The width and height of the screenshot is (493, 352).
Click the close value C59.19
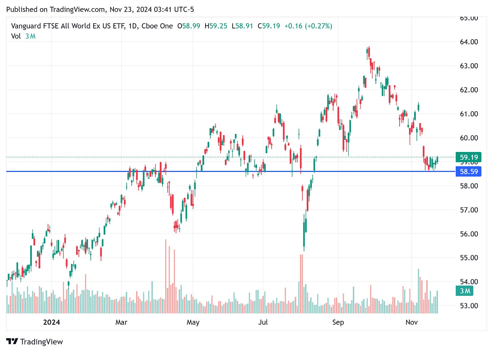click(269, 26)
